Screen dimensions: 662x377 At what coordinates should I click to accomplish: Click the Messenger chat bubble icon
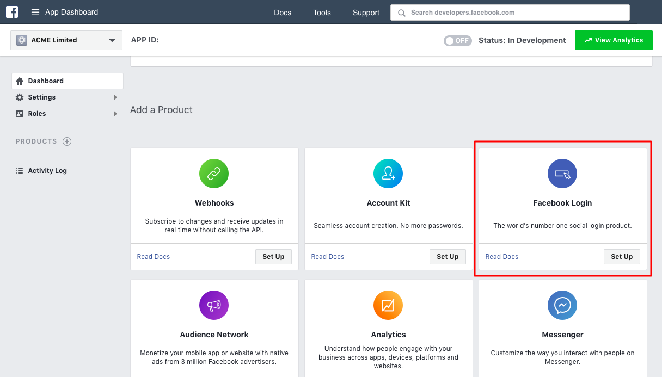click(562, 305)
